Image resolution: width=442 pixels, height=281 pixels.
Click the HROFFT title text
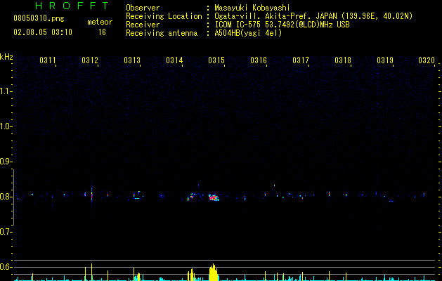(72, 6)
